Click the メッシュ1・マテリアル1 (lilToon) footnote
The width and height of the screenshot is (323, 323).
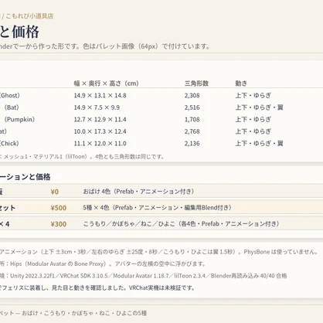(82, 157)
